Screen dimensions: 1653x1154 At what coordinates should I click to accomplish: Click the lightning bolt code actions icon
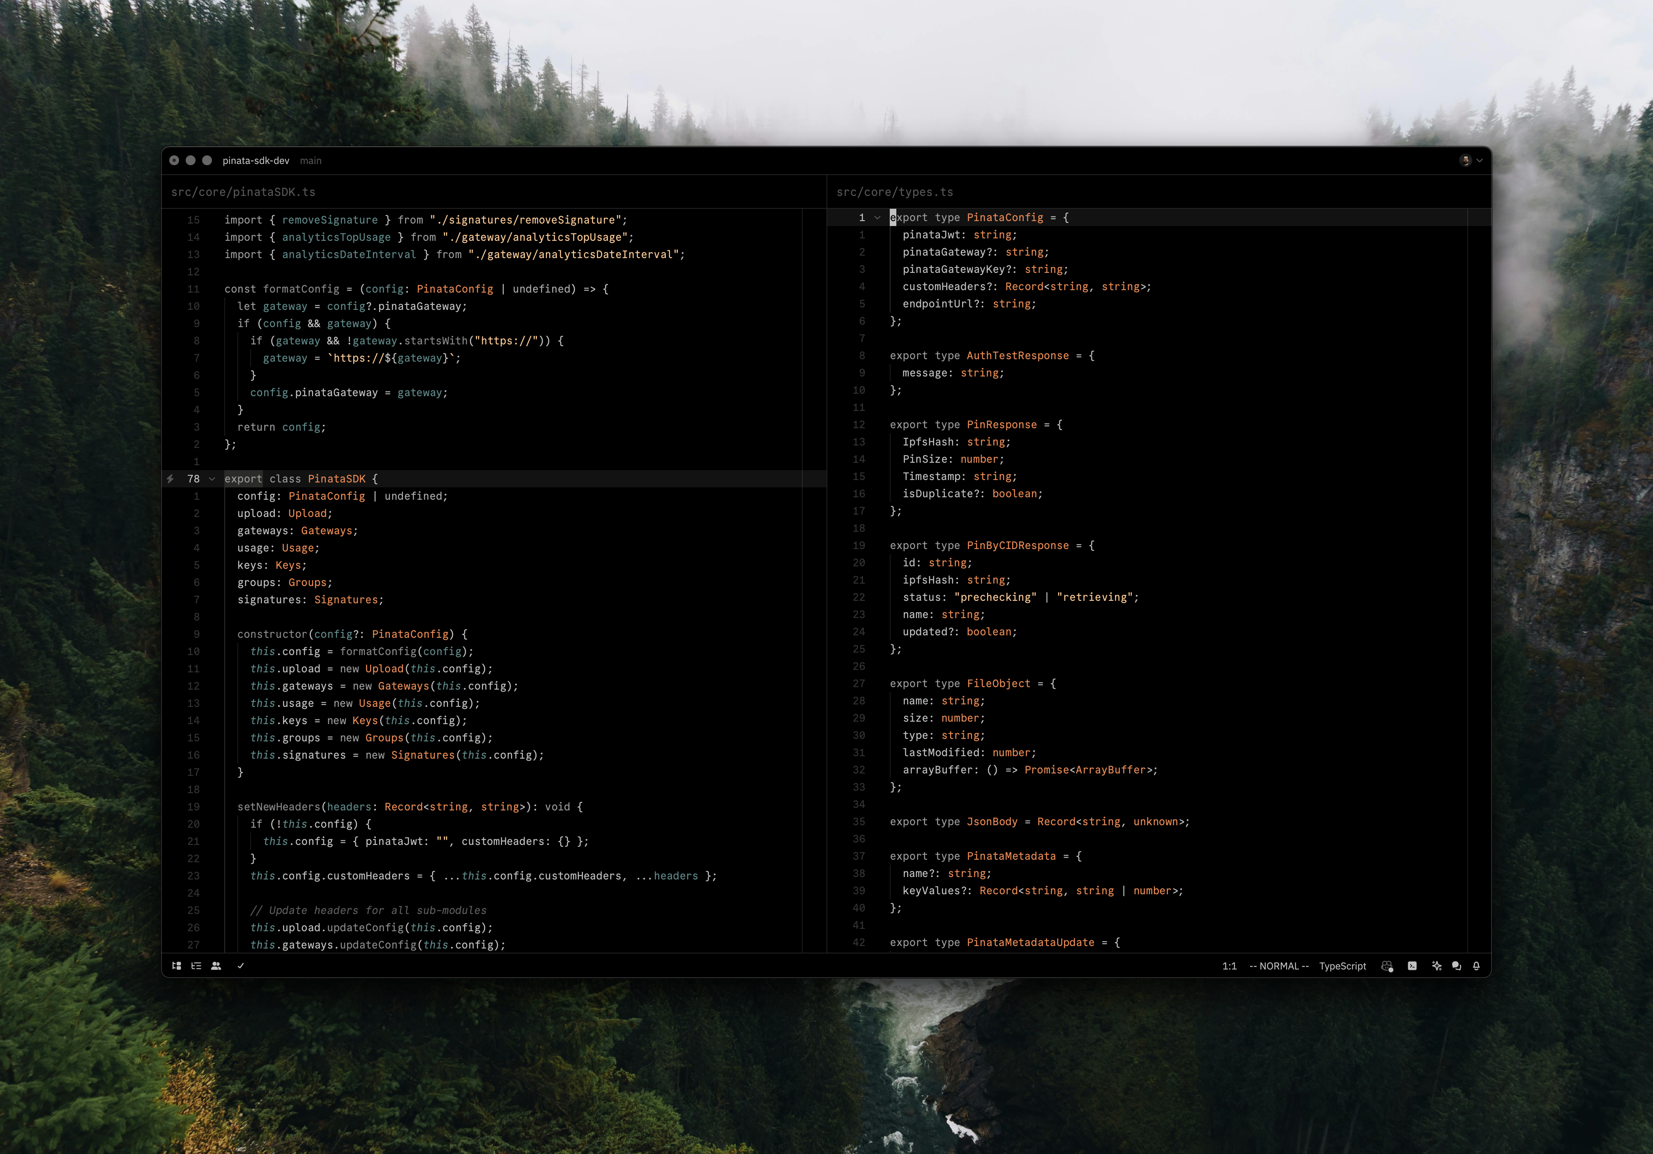170,478
